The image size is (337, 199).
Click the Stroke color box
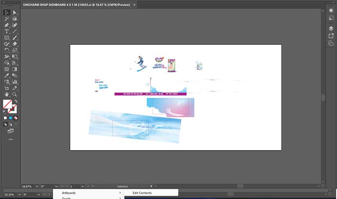pyautogui.click(x=14, y=111)
